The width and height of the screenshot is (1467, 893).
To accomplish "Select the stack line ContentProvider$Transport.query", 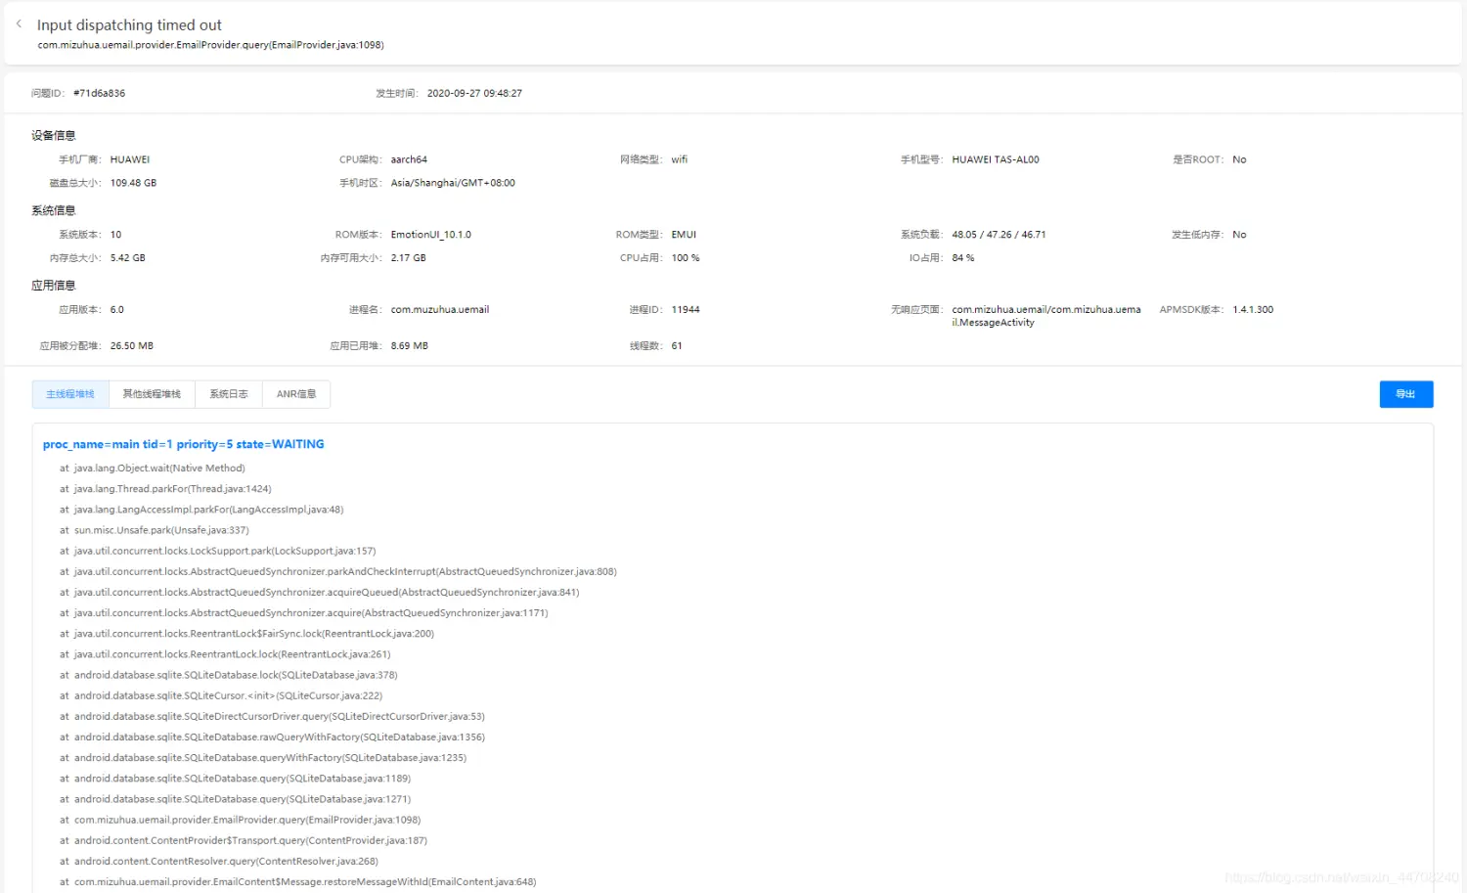I will click(x=244, y=841).
